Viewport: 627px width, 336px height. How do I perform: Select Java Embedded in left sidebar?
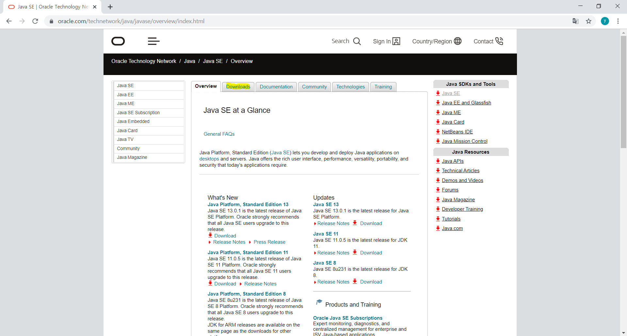(149, 121)
